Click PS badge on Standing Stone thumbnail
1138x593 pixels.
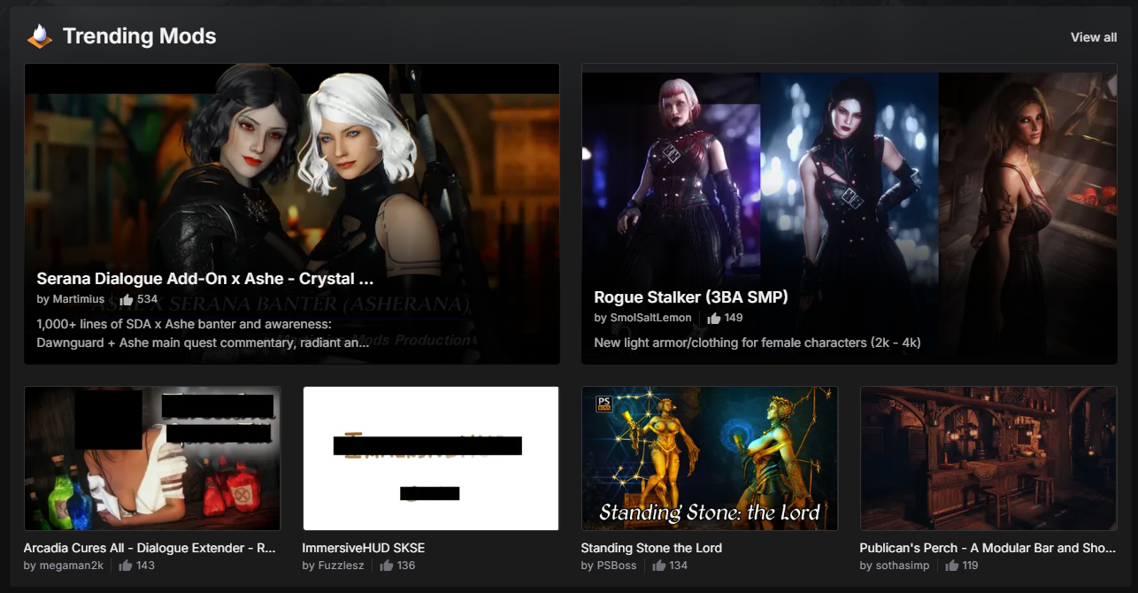click(605, 404)
